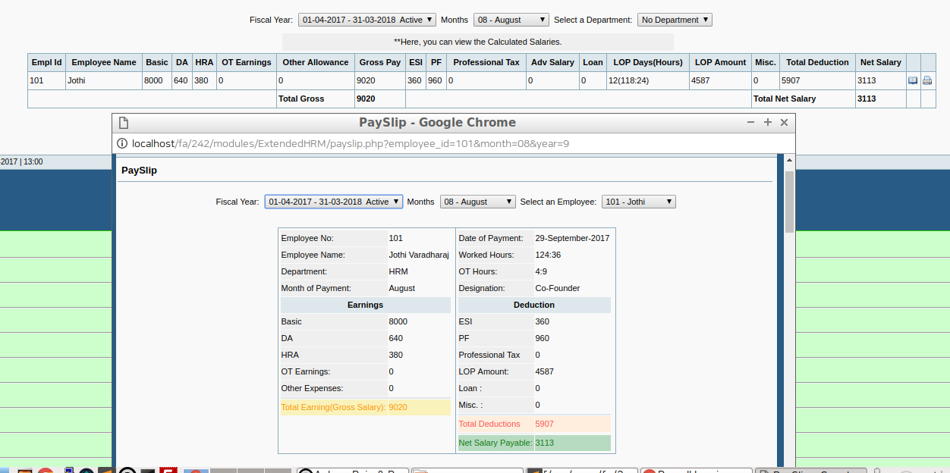The height and width of the screenshot is (473, 950).
Task: Click the PaySlip popup vertical scrollbar thumb
Action: [x=789, y=201]
